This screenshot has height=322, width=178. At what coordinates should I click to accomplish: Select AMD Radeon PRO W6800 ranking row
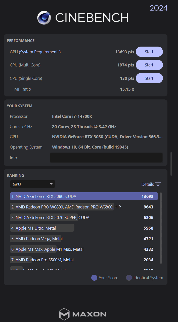click(x=84, y=207)
